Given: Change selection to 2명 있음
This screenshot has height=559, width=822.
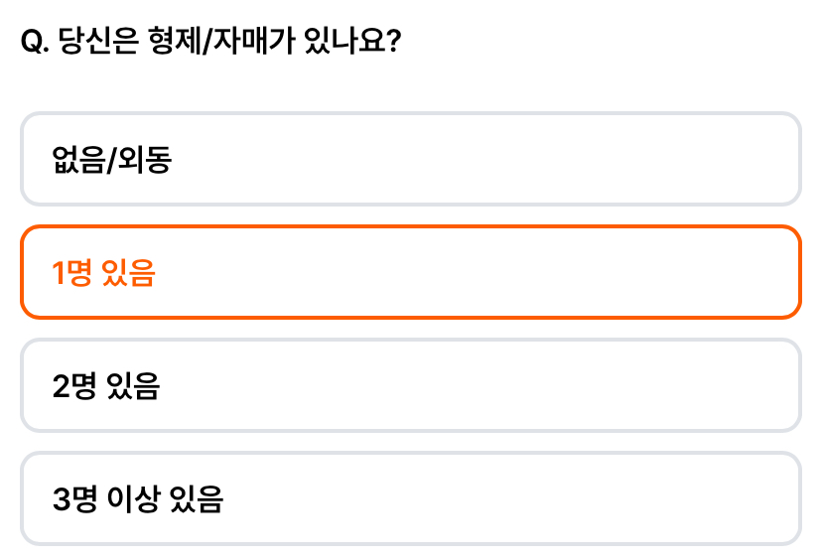Looking at the screenshot, I should 410,385.
